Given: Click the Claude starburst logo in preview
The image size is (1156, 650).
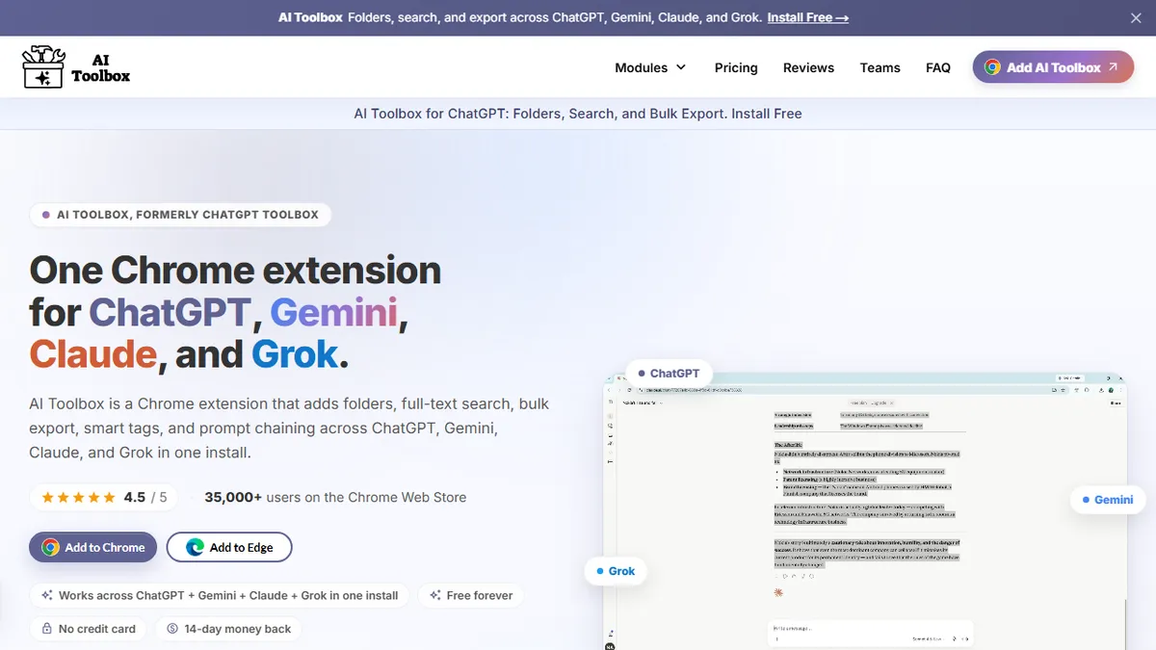Looking at the screenshot, I should click(778, 592).
